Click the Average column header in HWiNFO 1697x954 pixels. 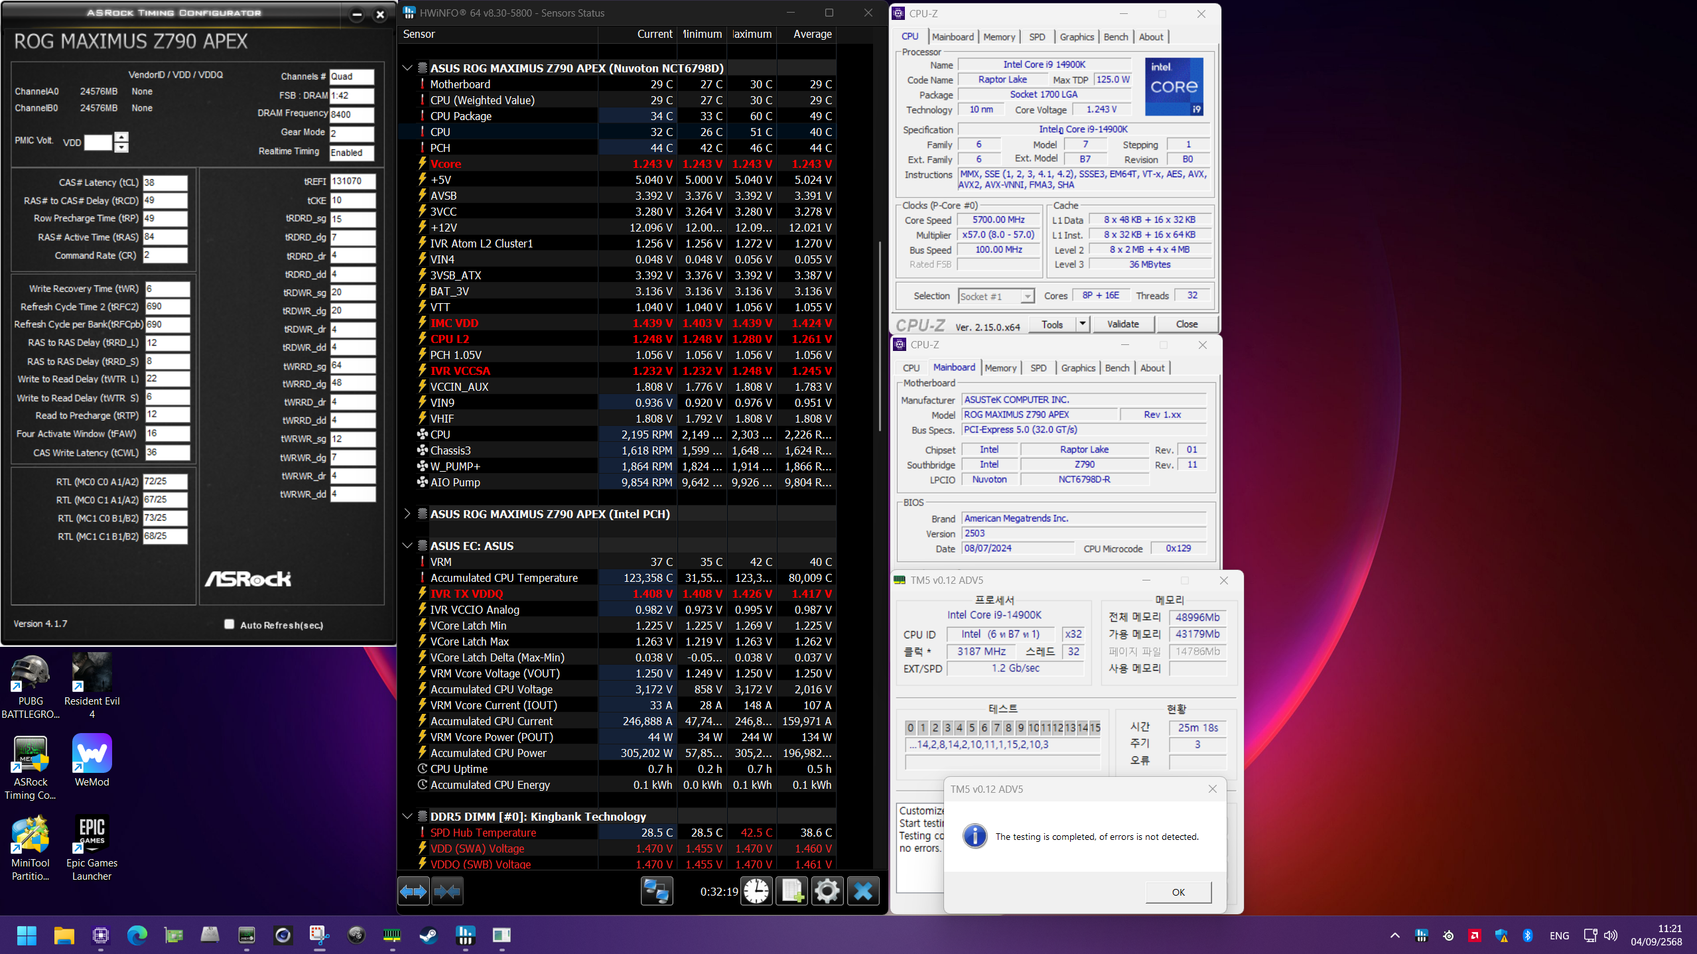[x=806, y=34]
